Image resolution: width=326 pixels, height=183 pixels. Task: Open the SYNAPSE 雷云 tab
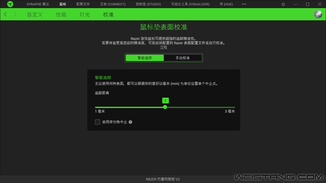(x=38, y=4)
